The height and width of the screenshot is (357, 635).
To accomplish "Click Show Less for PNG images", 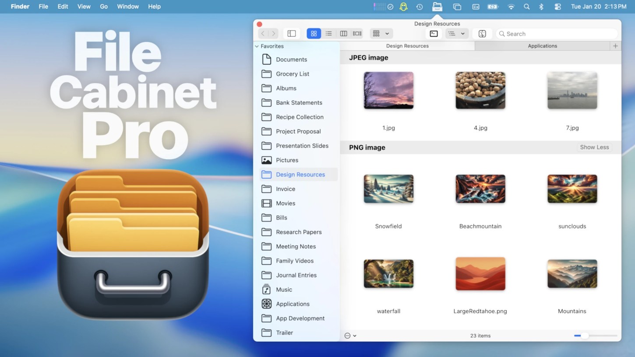I will click(594, 147).
